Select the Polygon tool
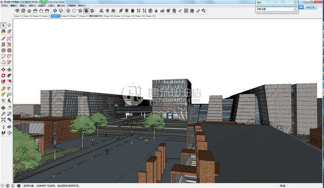Screen dimensions: 324x188 tap(9, 51)
